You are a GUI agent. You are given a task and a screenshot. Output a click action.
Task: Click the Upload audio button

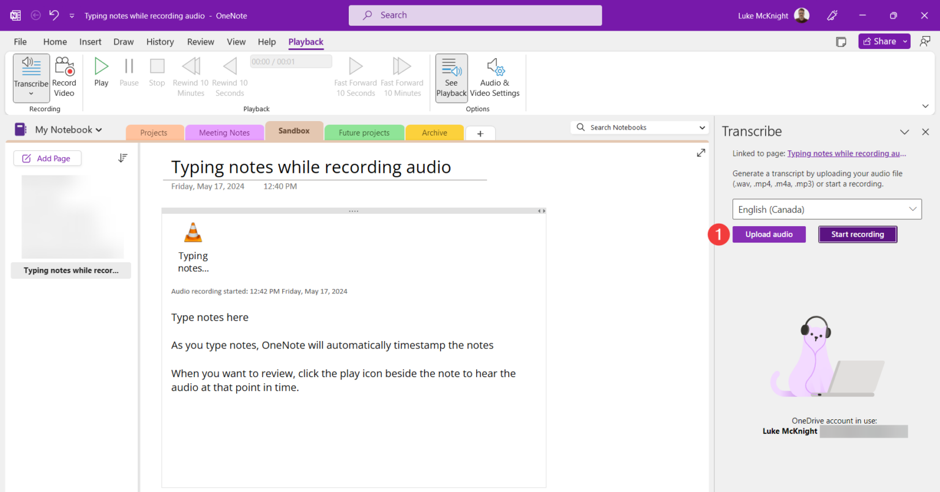click(x=769, y=234)
